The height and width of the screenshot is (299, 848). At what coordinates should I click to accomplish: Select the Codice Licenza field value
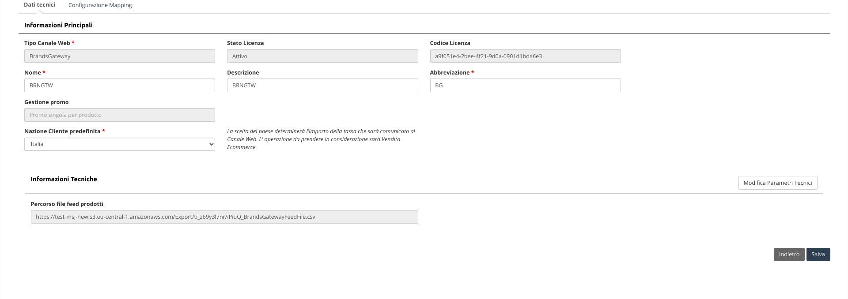click(525, 56)
